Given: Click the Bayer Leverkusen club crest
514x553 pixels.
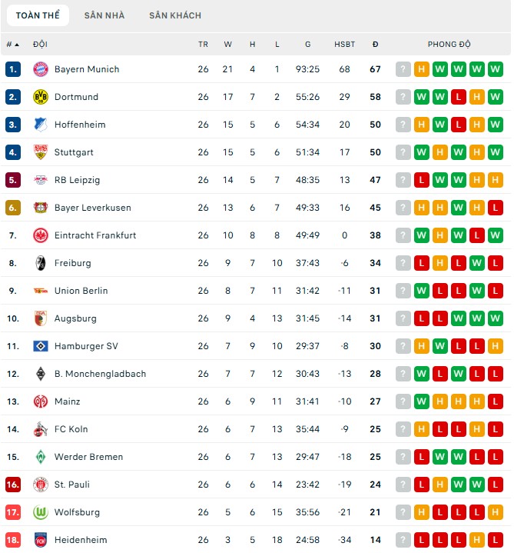Looking at the screenshot, I should click(41, 208).
